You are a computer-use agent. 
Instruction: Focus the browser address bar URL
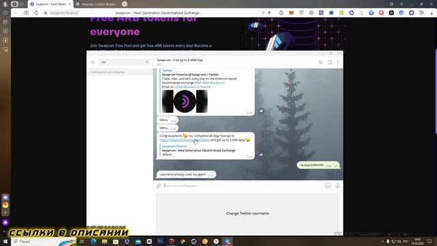click(64, 13)
